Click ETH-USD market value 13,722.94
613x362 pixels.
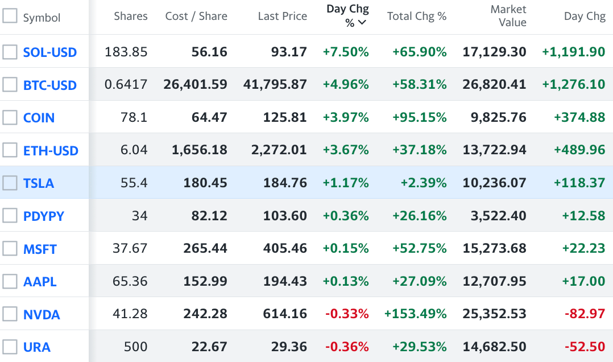[494, 150]
